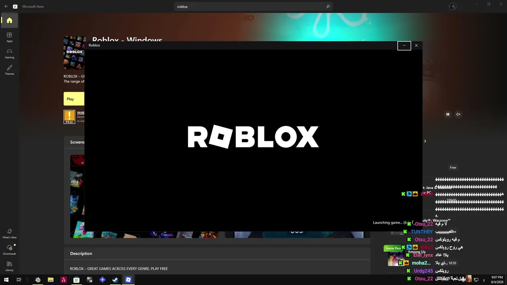The image size is (507, 285).
Task: Open the Apps section in sidebar
Action: (x=10, y=37)
